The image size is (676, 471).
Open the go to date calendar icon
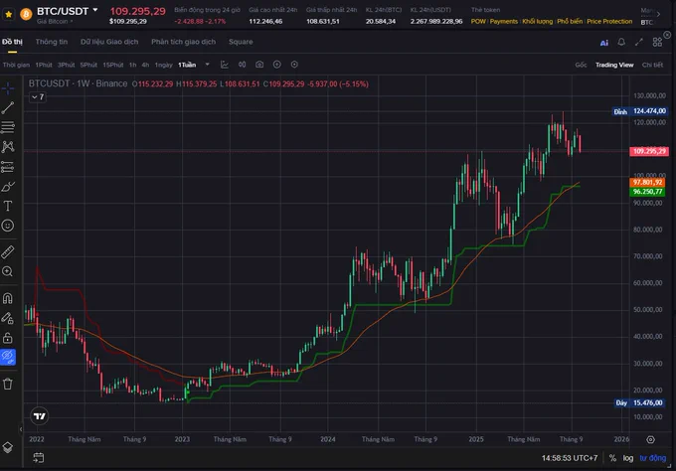39,458
